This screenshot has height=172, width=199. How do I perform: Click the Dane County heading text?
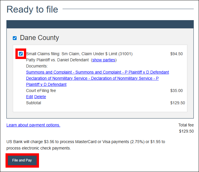point(39,38)
